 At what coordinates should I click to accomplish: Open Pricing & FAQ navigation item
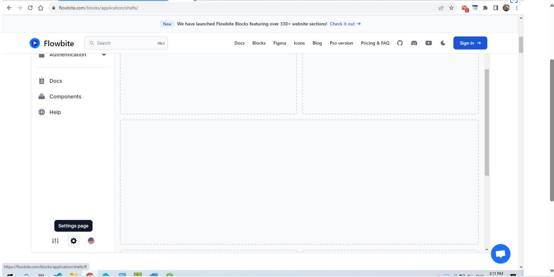pyautogui.click(x=375, y=43)
